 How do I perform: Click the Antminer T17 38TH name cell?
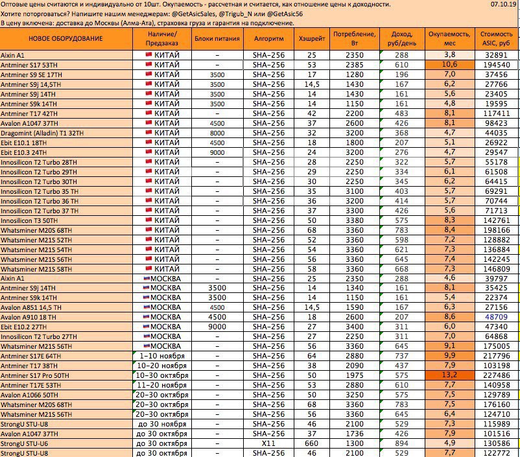[66, 366]
